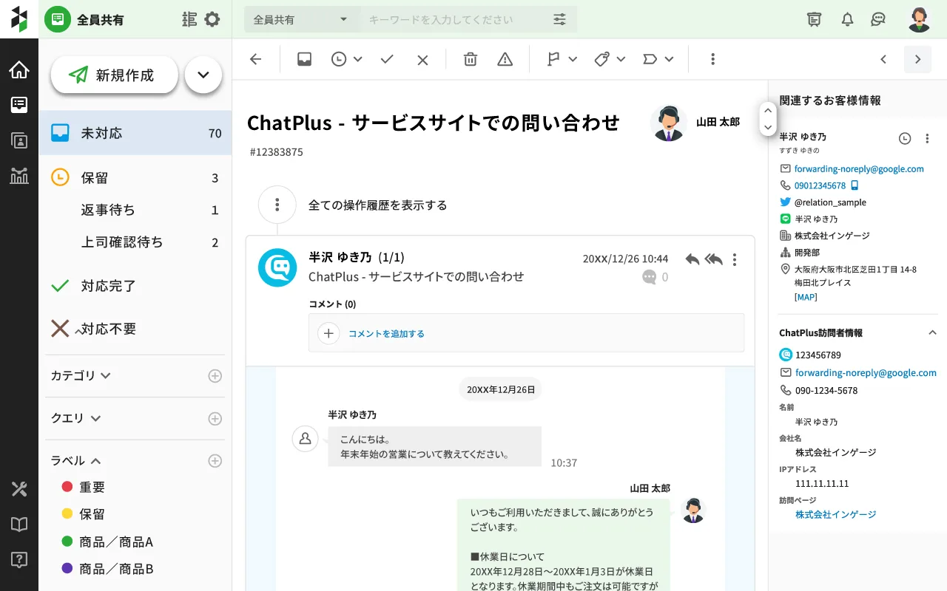Screen dimensions: 947x591
Task: Open the address book sidebar icon
Action: 19,140
